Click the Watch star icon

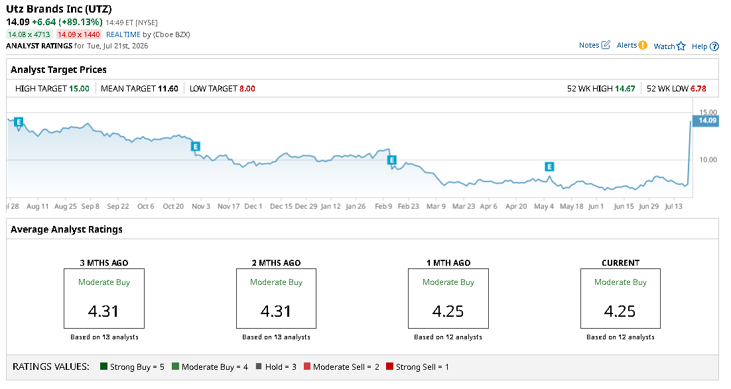(x=681, y=46)
